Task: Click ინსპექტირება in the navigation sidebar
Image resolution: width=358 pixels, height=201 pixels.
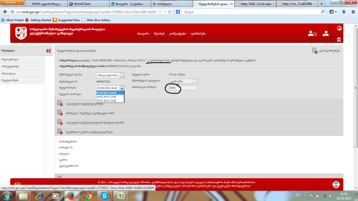Action: tap(10, 66)
